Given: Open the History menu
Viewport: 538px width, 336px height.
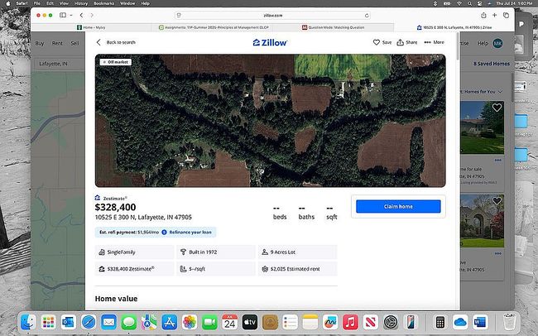Looking at the screenshot, I should coord(81,3).
